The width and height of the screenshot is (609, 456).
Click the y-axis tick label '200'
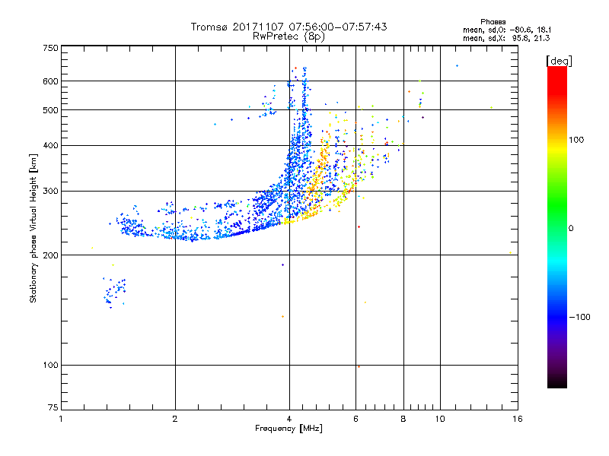pyautogui.click(x=50, y=255)
